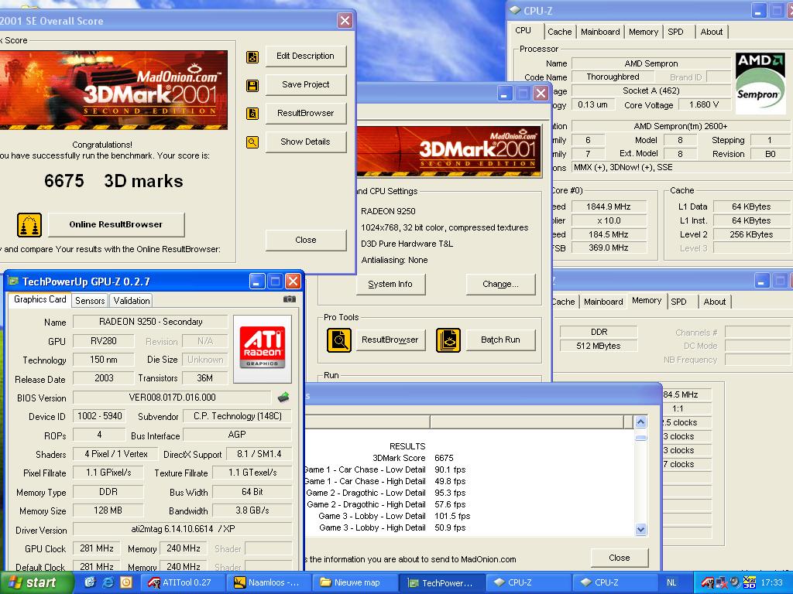Open the About tab in top CPU-Z

coord(712,32)
